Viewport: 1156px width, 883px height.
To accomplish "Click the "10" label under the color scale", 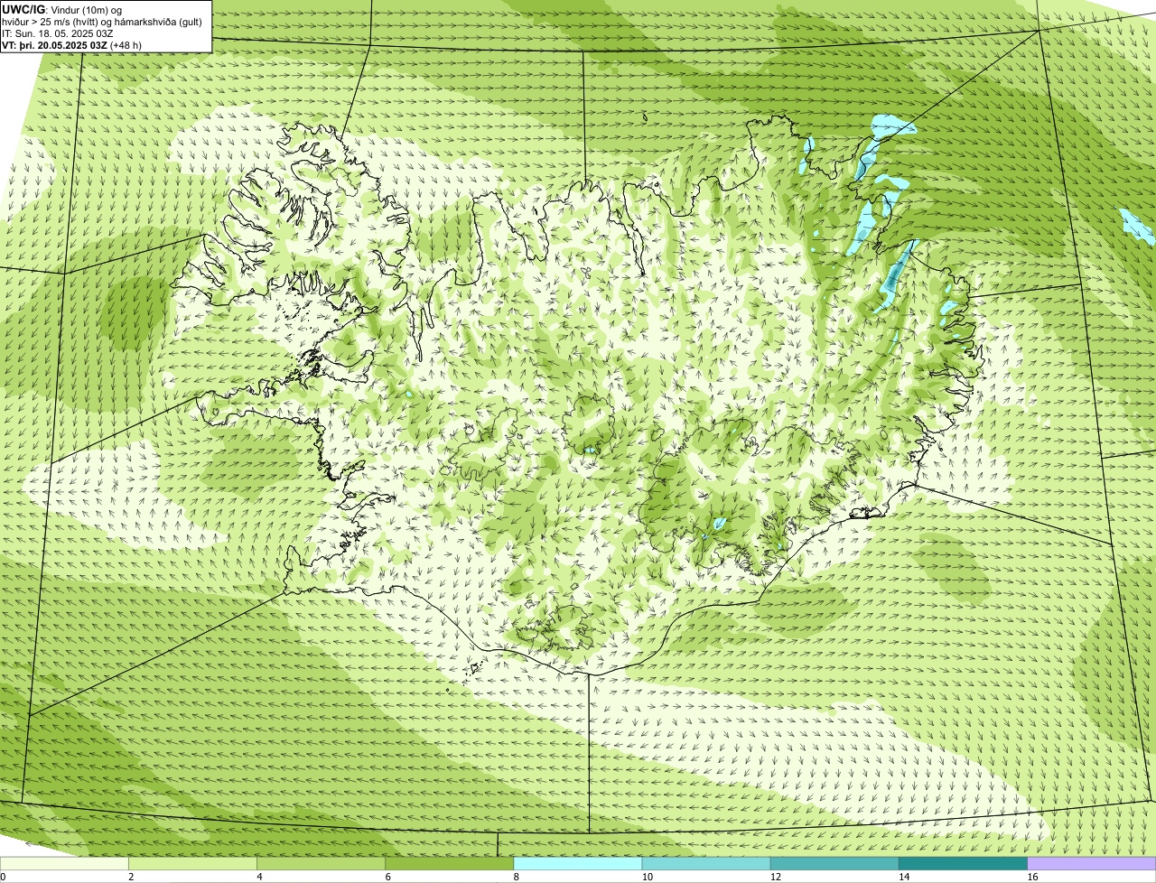I will [x=647, y=877].
